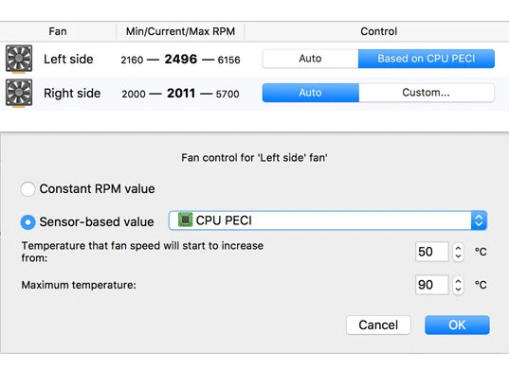
Task: Open Custom control for Right side fan
Action: pyautogui.click(x=427, y=93)
